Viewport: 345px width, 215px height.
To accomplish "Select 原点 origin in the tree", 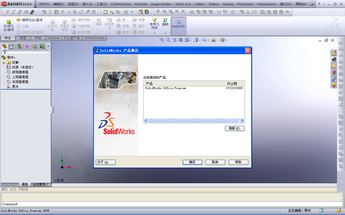I will (13, 87).
